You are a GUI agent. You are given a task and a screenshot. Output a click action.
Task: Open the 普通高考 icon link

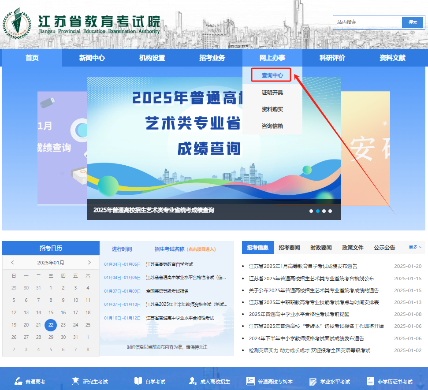tap(18, 381)
